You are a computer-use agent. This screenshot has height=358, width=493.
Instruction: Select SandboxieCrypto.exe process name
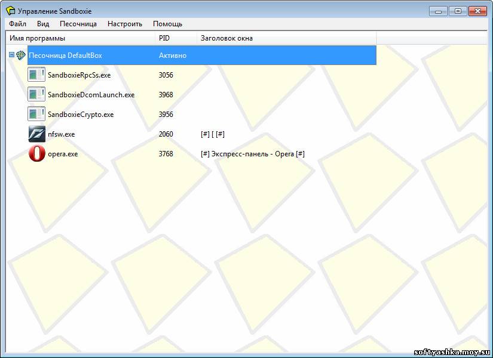81,115
